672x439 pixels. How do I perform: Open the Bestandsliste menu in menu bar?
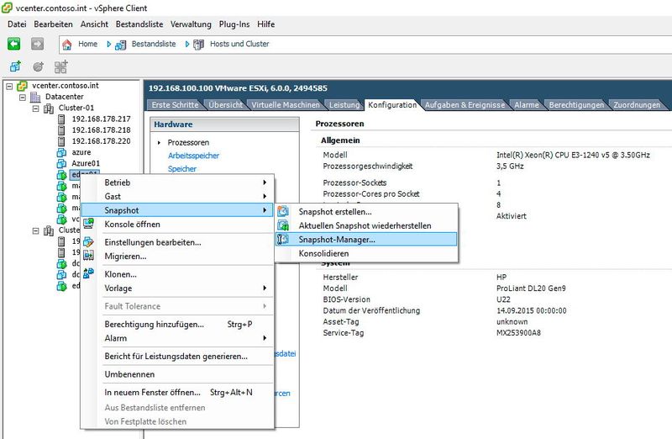139,24
